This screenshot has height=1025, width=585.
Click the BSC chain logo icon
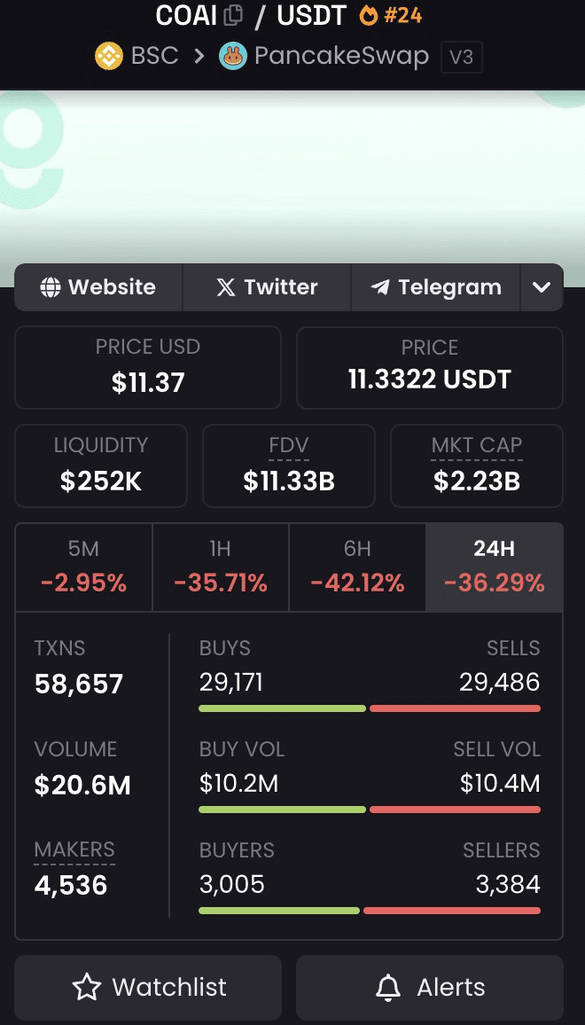(x=109, y=56)
